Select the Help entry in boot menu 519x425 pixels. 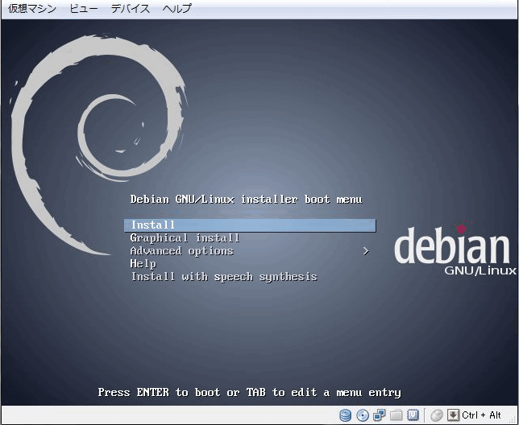[x=143, y=264]
